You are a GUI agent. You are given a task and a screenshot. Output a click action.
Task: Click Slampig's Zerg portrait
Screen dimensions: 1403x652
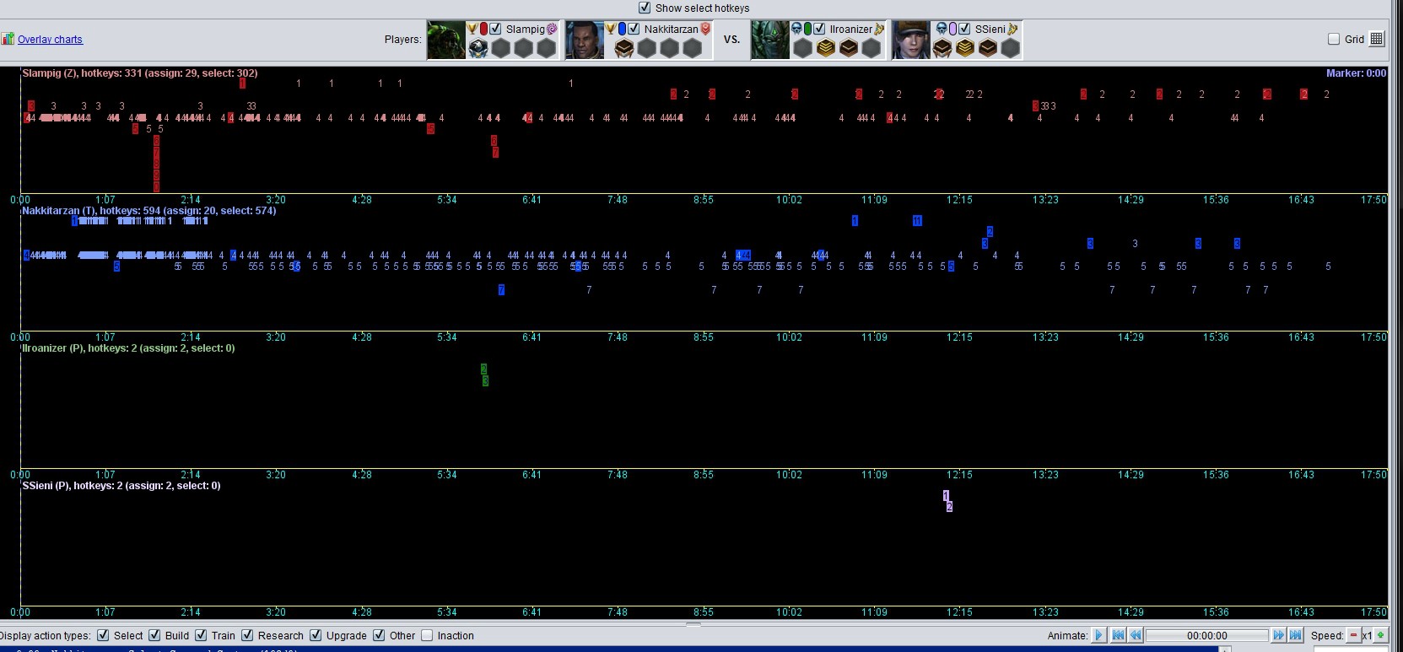[x=445, y=40]
